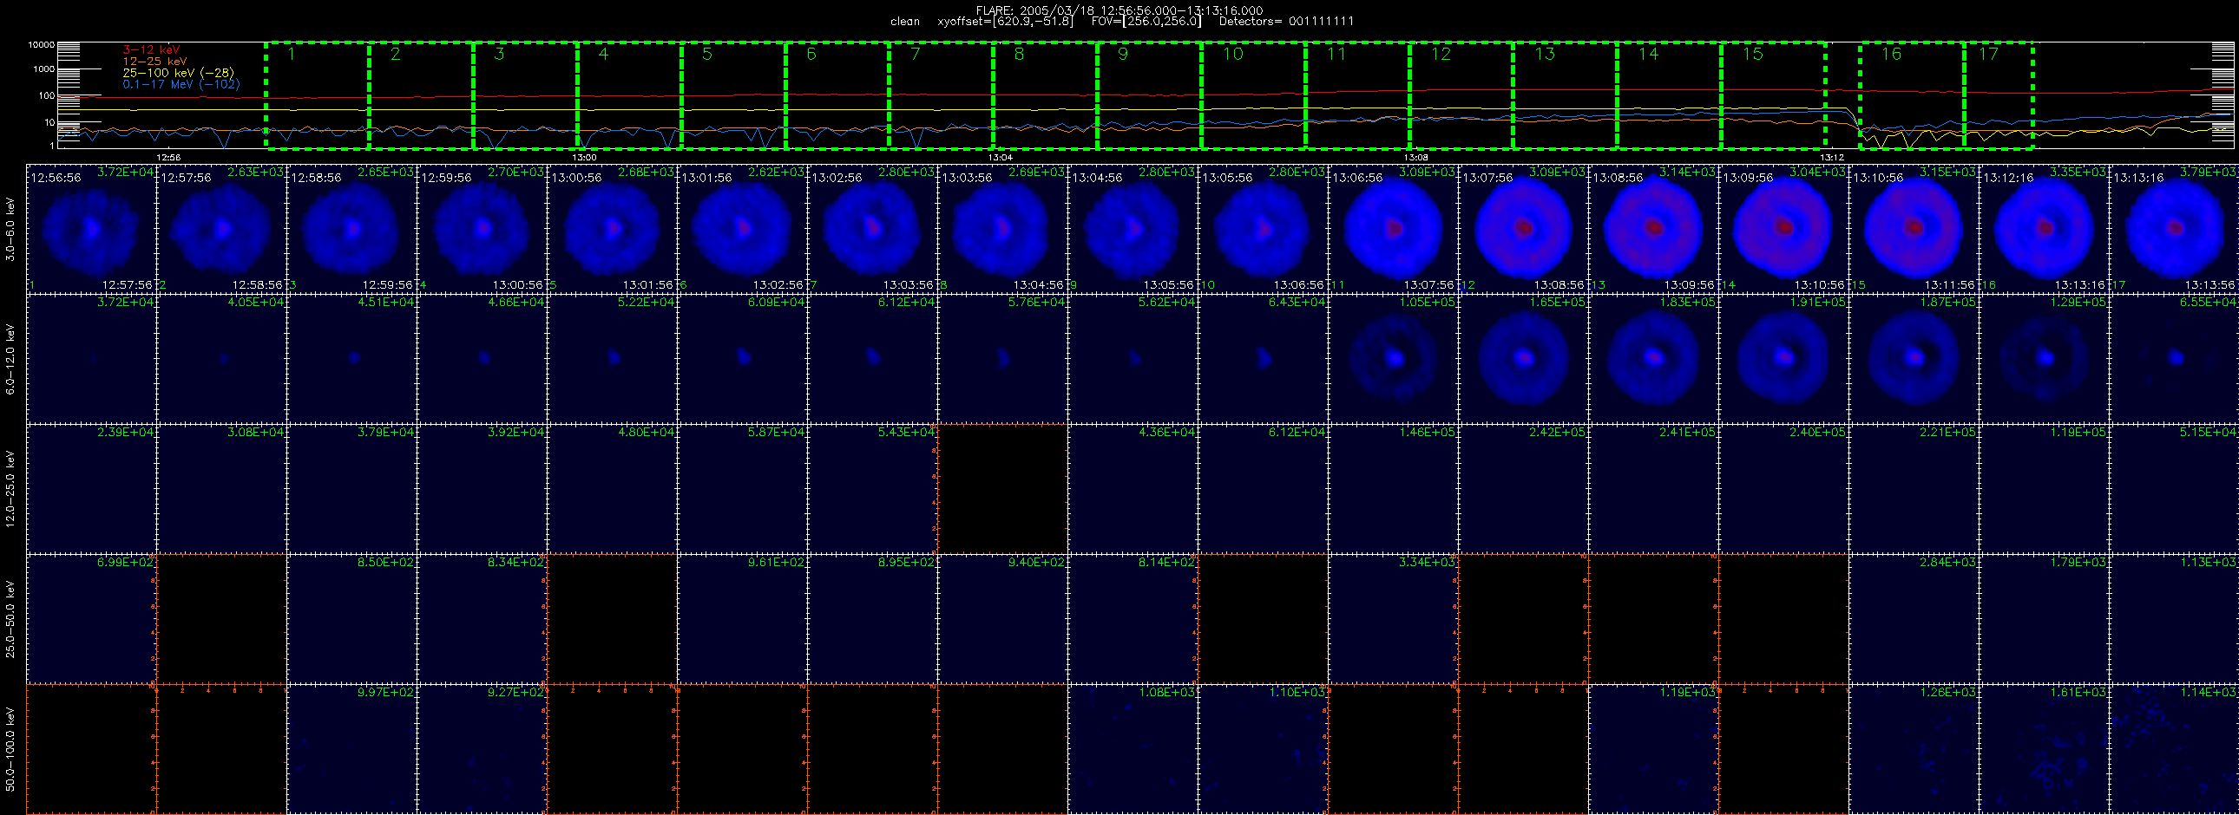Choose interval box 17 in the light curve
The width and height of the screenshot is (2239, 815).
[1999, 95]
